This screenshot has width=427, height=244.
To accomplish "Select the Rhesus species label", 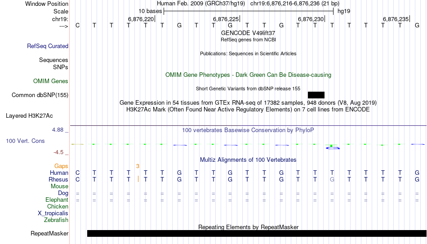I will [58, 180].
